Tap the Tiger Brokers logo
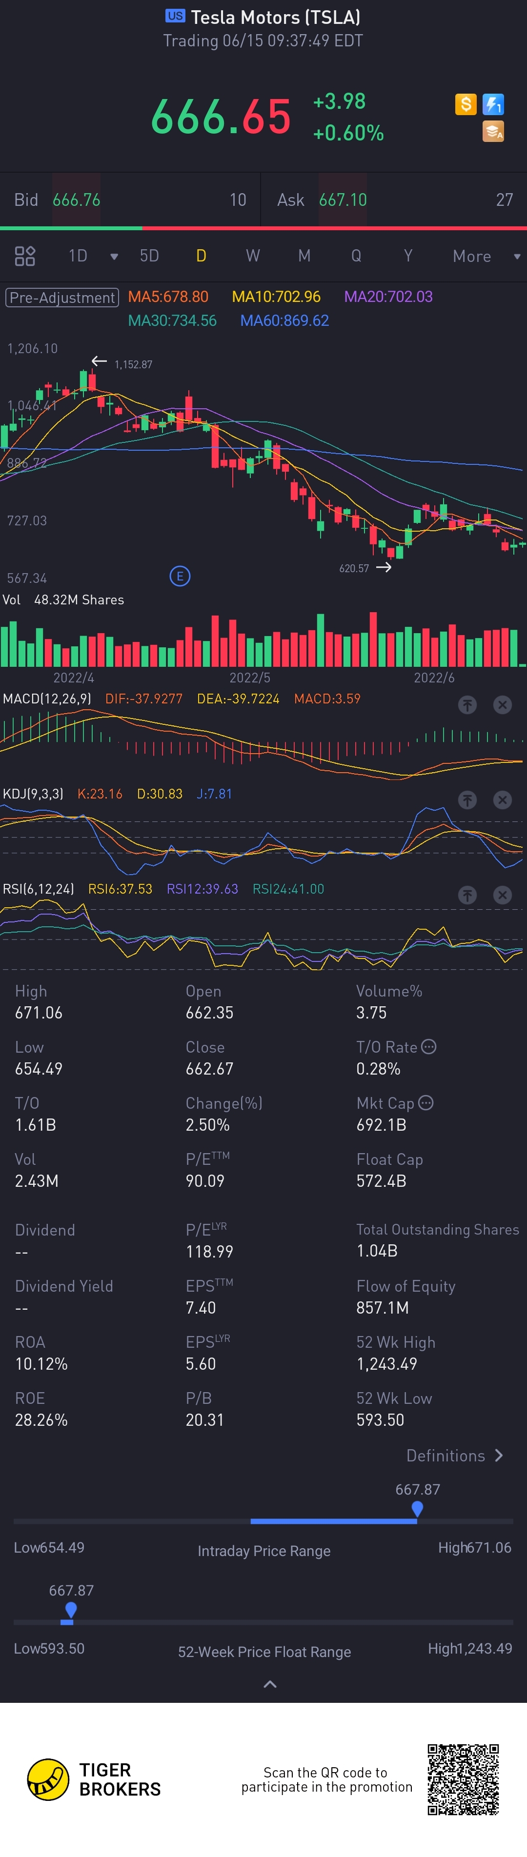527x1857 pixels. pyautogui.click(x=94, y=1779)
